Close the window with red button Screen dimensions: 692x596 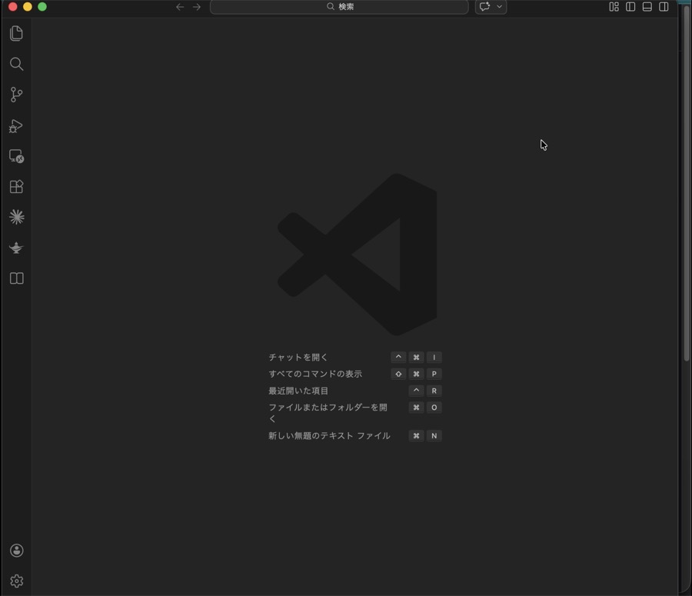pyautogui.click(x=13, y=7)
